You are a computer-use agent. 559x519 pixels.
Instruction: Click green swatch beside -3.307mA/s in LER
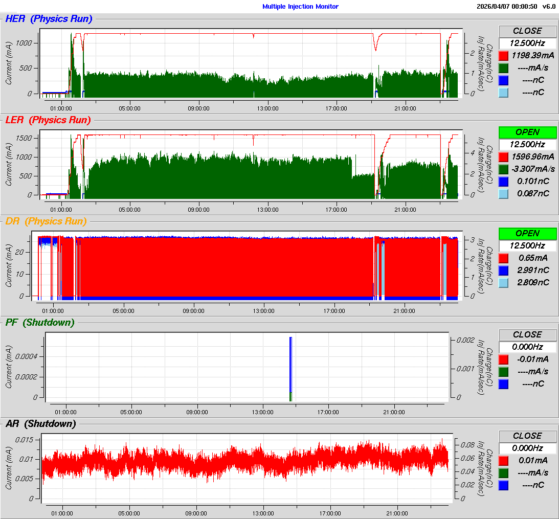(x=504, y=169)
